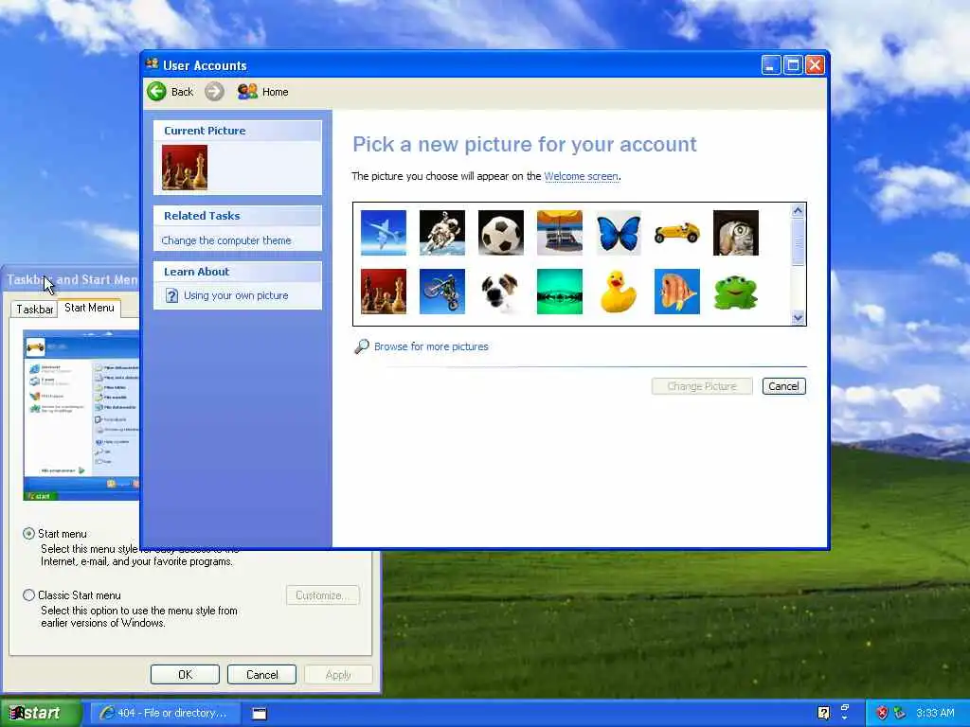Click the Start menu preview image

pyautogui.click(x=81, y=416)
